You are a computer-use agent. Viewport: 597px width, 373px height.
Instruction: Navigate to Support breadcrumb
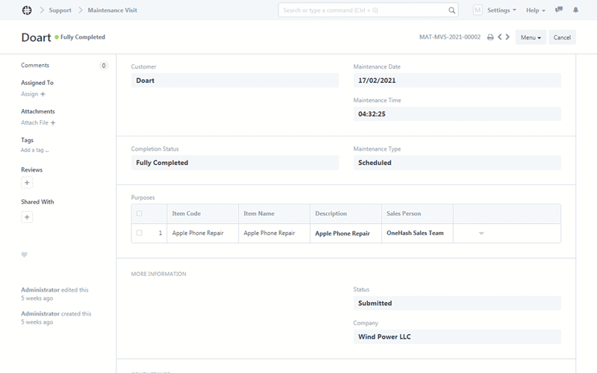(x=61, y=10)
